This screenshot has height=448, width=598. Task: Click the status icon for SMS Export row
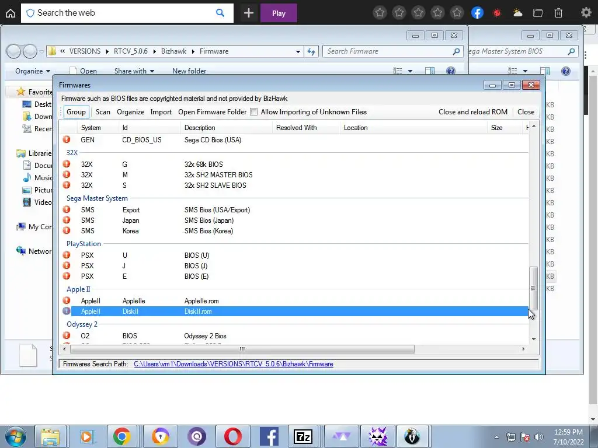tap(67, 209)
